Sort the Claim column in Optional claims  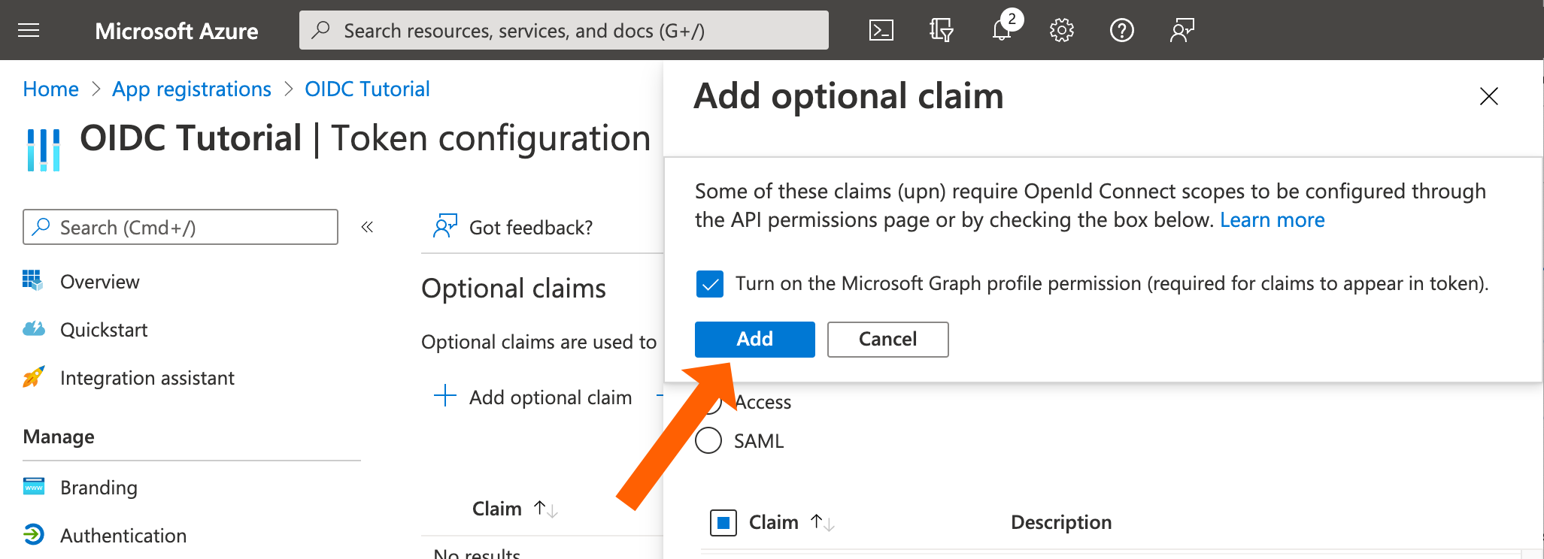(545, 509)
